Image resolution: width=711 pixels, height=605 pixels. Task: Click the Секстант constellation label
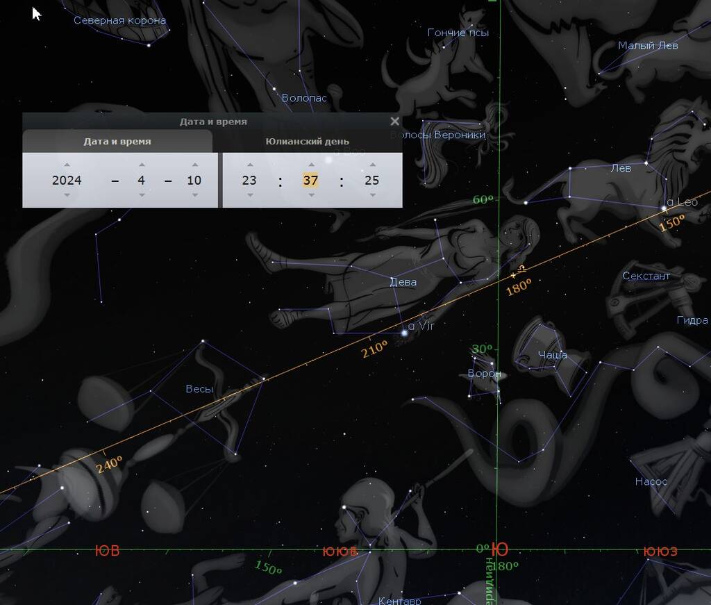[646, 276]
